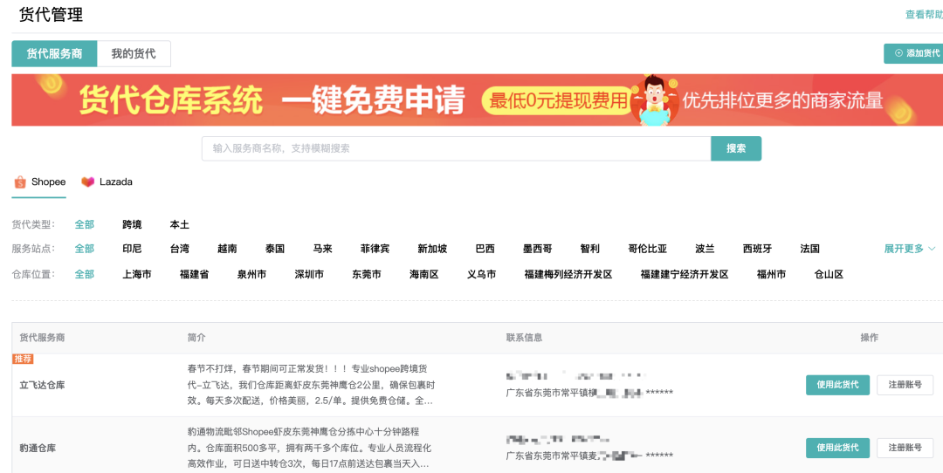
Task: Focus the service provider name search field
Action: [457, 148]
